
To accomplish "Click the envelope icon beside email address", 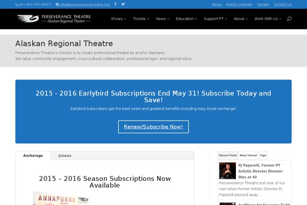I will [57, 4].
